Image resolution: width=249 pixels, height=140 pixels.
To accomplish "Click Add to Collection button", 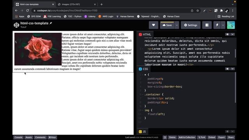I will point(187,137).
